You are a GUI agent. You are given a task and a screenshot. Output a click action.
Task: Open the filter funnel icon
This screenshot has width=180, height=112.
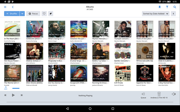tap(167, 7)
